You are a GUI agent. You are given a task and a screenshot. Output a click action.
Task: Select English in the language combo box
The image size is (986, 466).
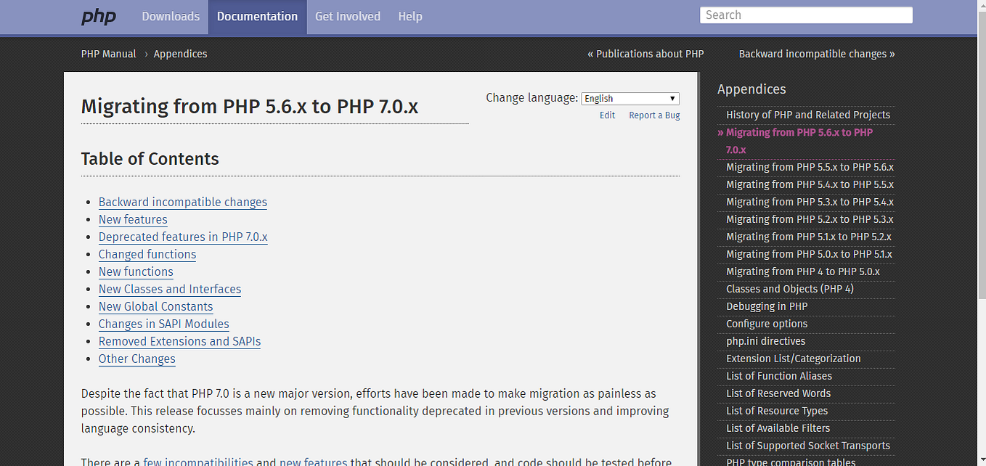point(629,98)
